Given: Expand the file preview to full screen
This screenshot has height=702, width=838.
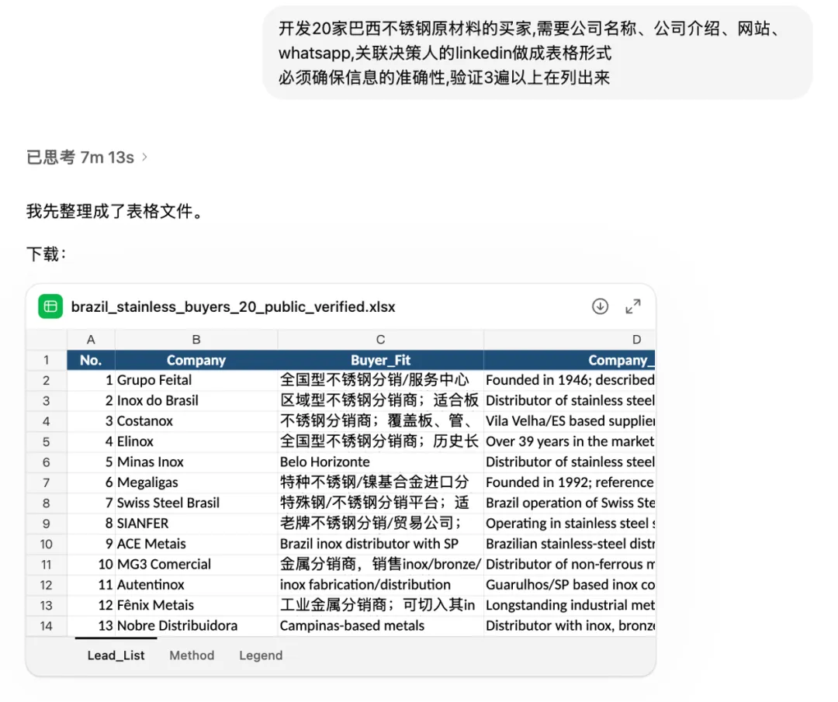Looking at the screenshot, I should point(634,306).
